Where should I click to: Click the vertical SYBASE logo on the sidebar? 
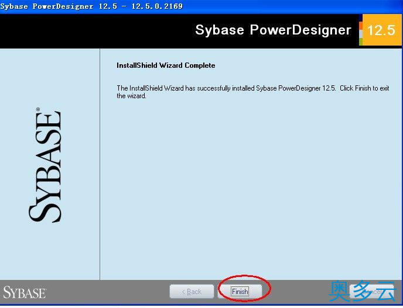click(x=45, y=165)
